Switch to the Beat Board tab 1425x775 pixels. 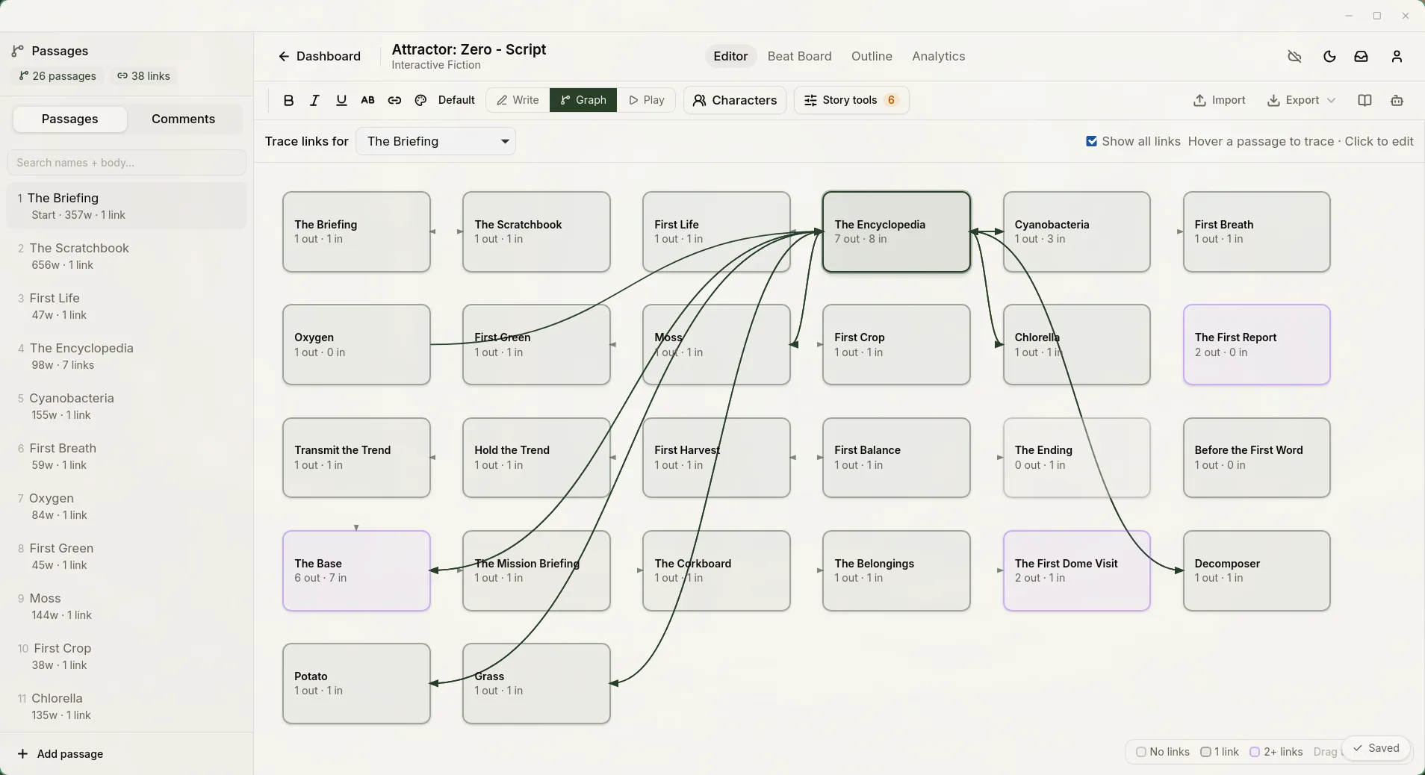click(x=799, y=56)
